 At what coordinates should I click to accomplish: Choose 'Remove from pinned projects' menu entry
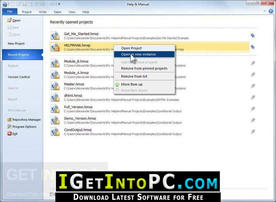144,68
